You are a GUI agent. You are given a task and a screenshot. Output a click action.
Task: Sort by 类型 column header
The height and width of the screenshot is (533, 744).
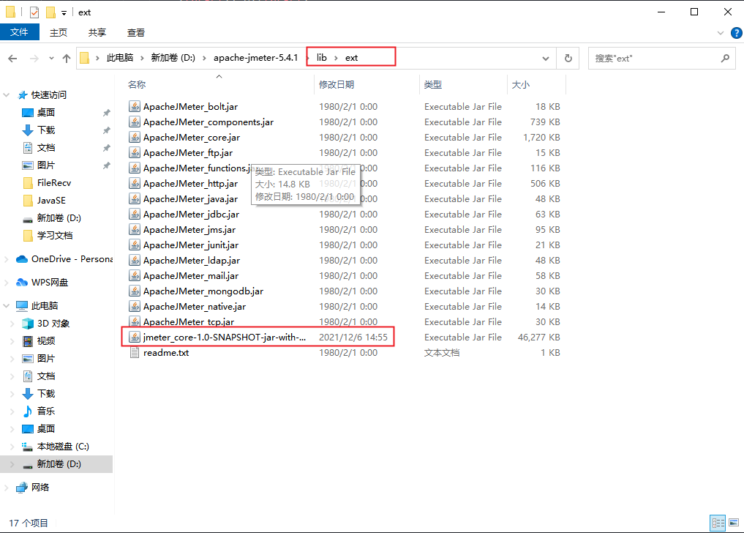pyautogui.click(x=433, y=84)
